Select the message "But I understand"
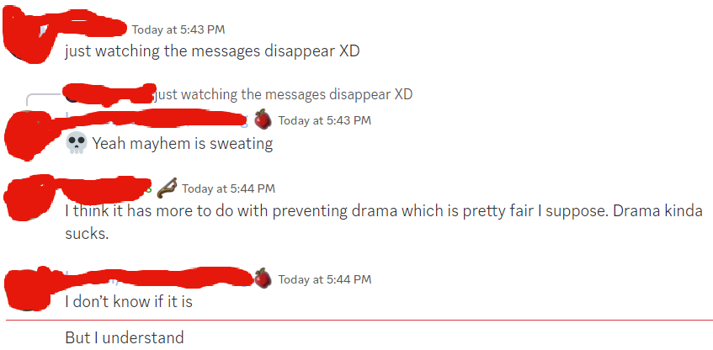This screenshot has width=713, height=350. [x=125, y=338]
